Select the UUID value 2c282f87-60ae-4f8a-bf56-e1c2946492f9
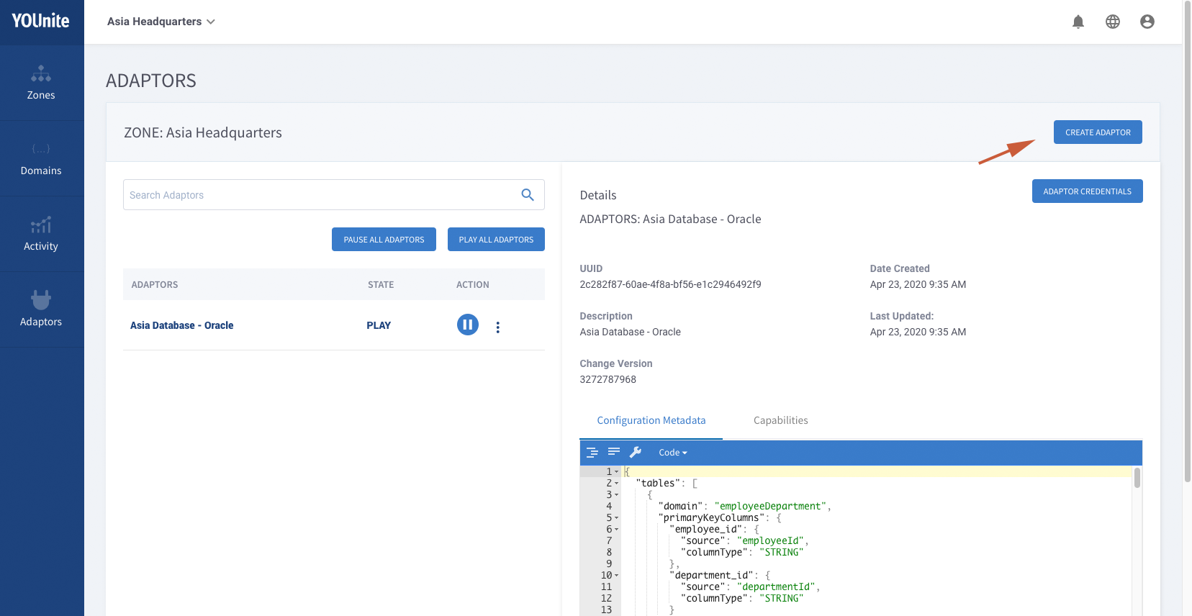1192x616 pixels. (x=670, y=284)
